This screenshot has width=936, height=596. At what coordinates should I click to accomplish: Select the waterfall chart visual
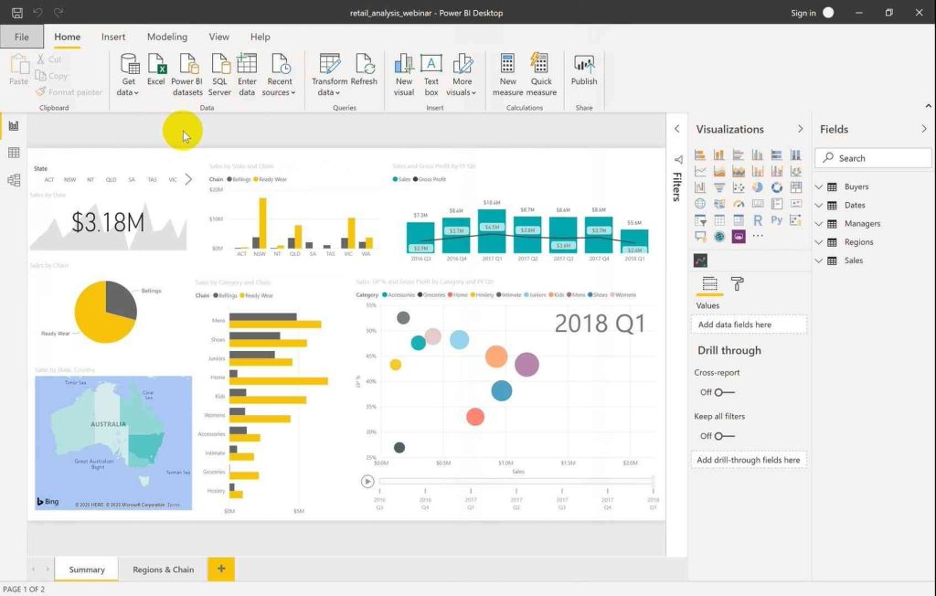point(700,187)
